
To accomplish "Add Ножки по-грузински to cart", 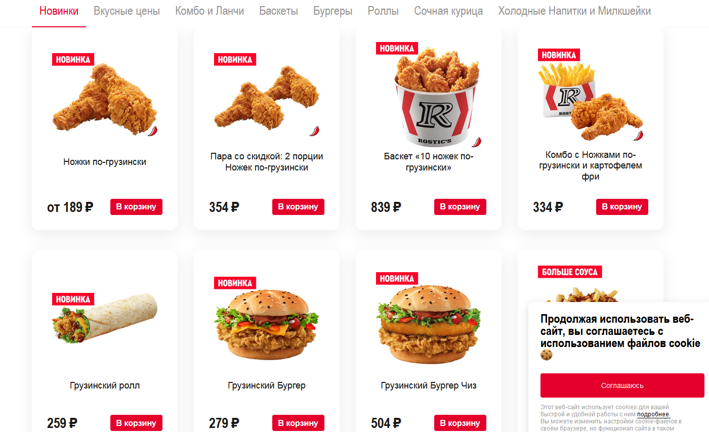I will pyautogui.click(x=136, y=207).
